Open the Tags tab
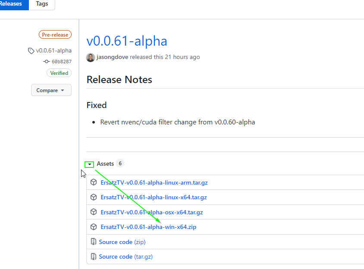 point(42,4)
